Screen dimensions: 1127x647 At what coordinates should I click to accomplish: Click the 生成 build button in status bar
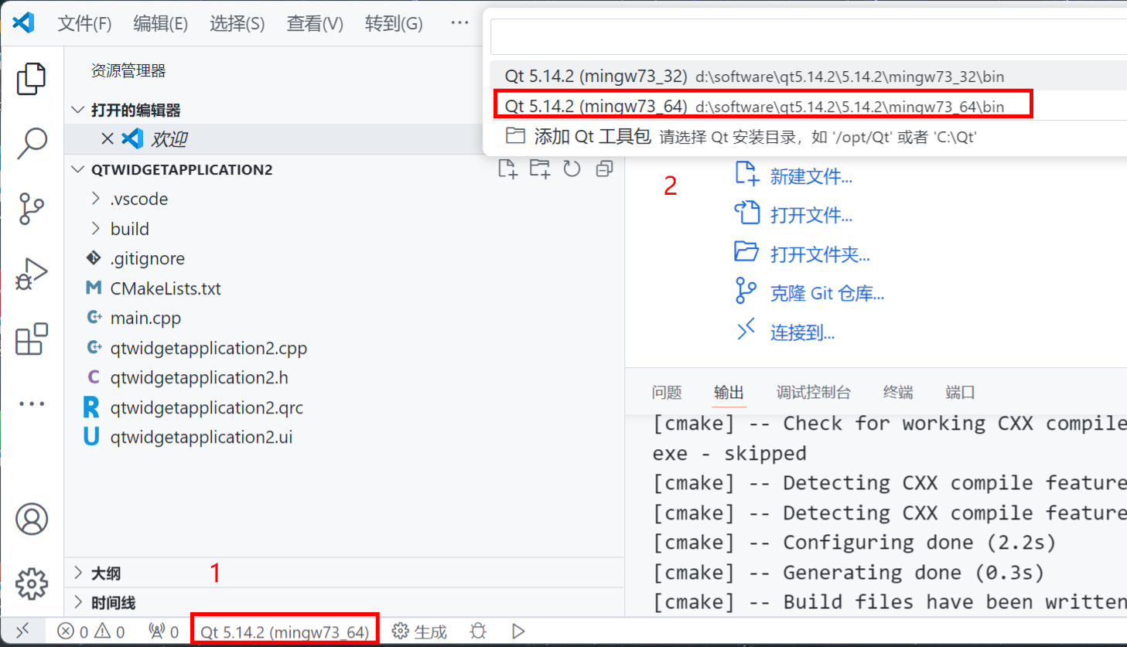coord(419,632)
